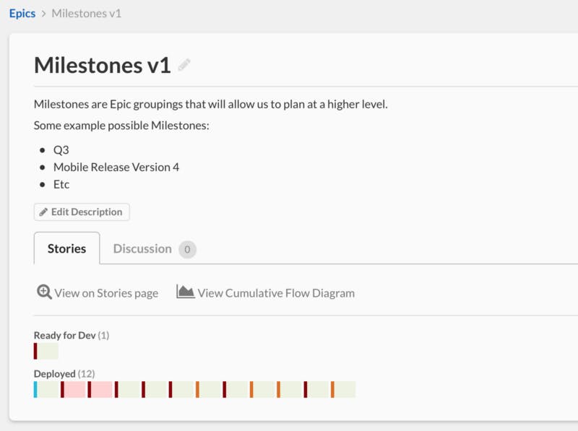Select the Q3 bullet item in the description
The width and height of the screenshot is (578, 431).
pos(61,149)
